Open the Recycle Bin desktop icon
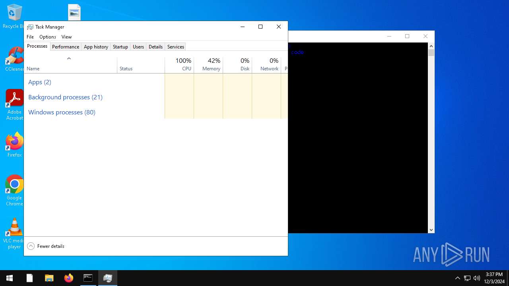509x286 pixels. [14, 16]
